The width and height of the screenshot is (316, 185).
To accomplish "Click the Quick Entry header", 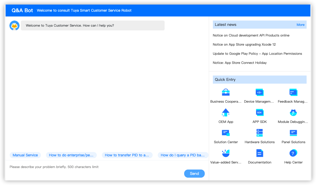I will coord(260,80).
